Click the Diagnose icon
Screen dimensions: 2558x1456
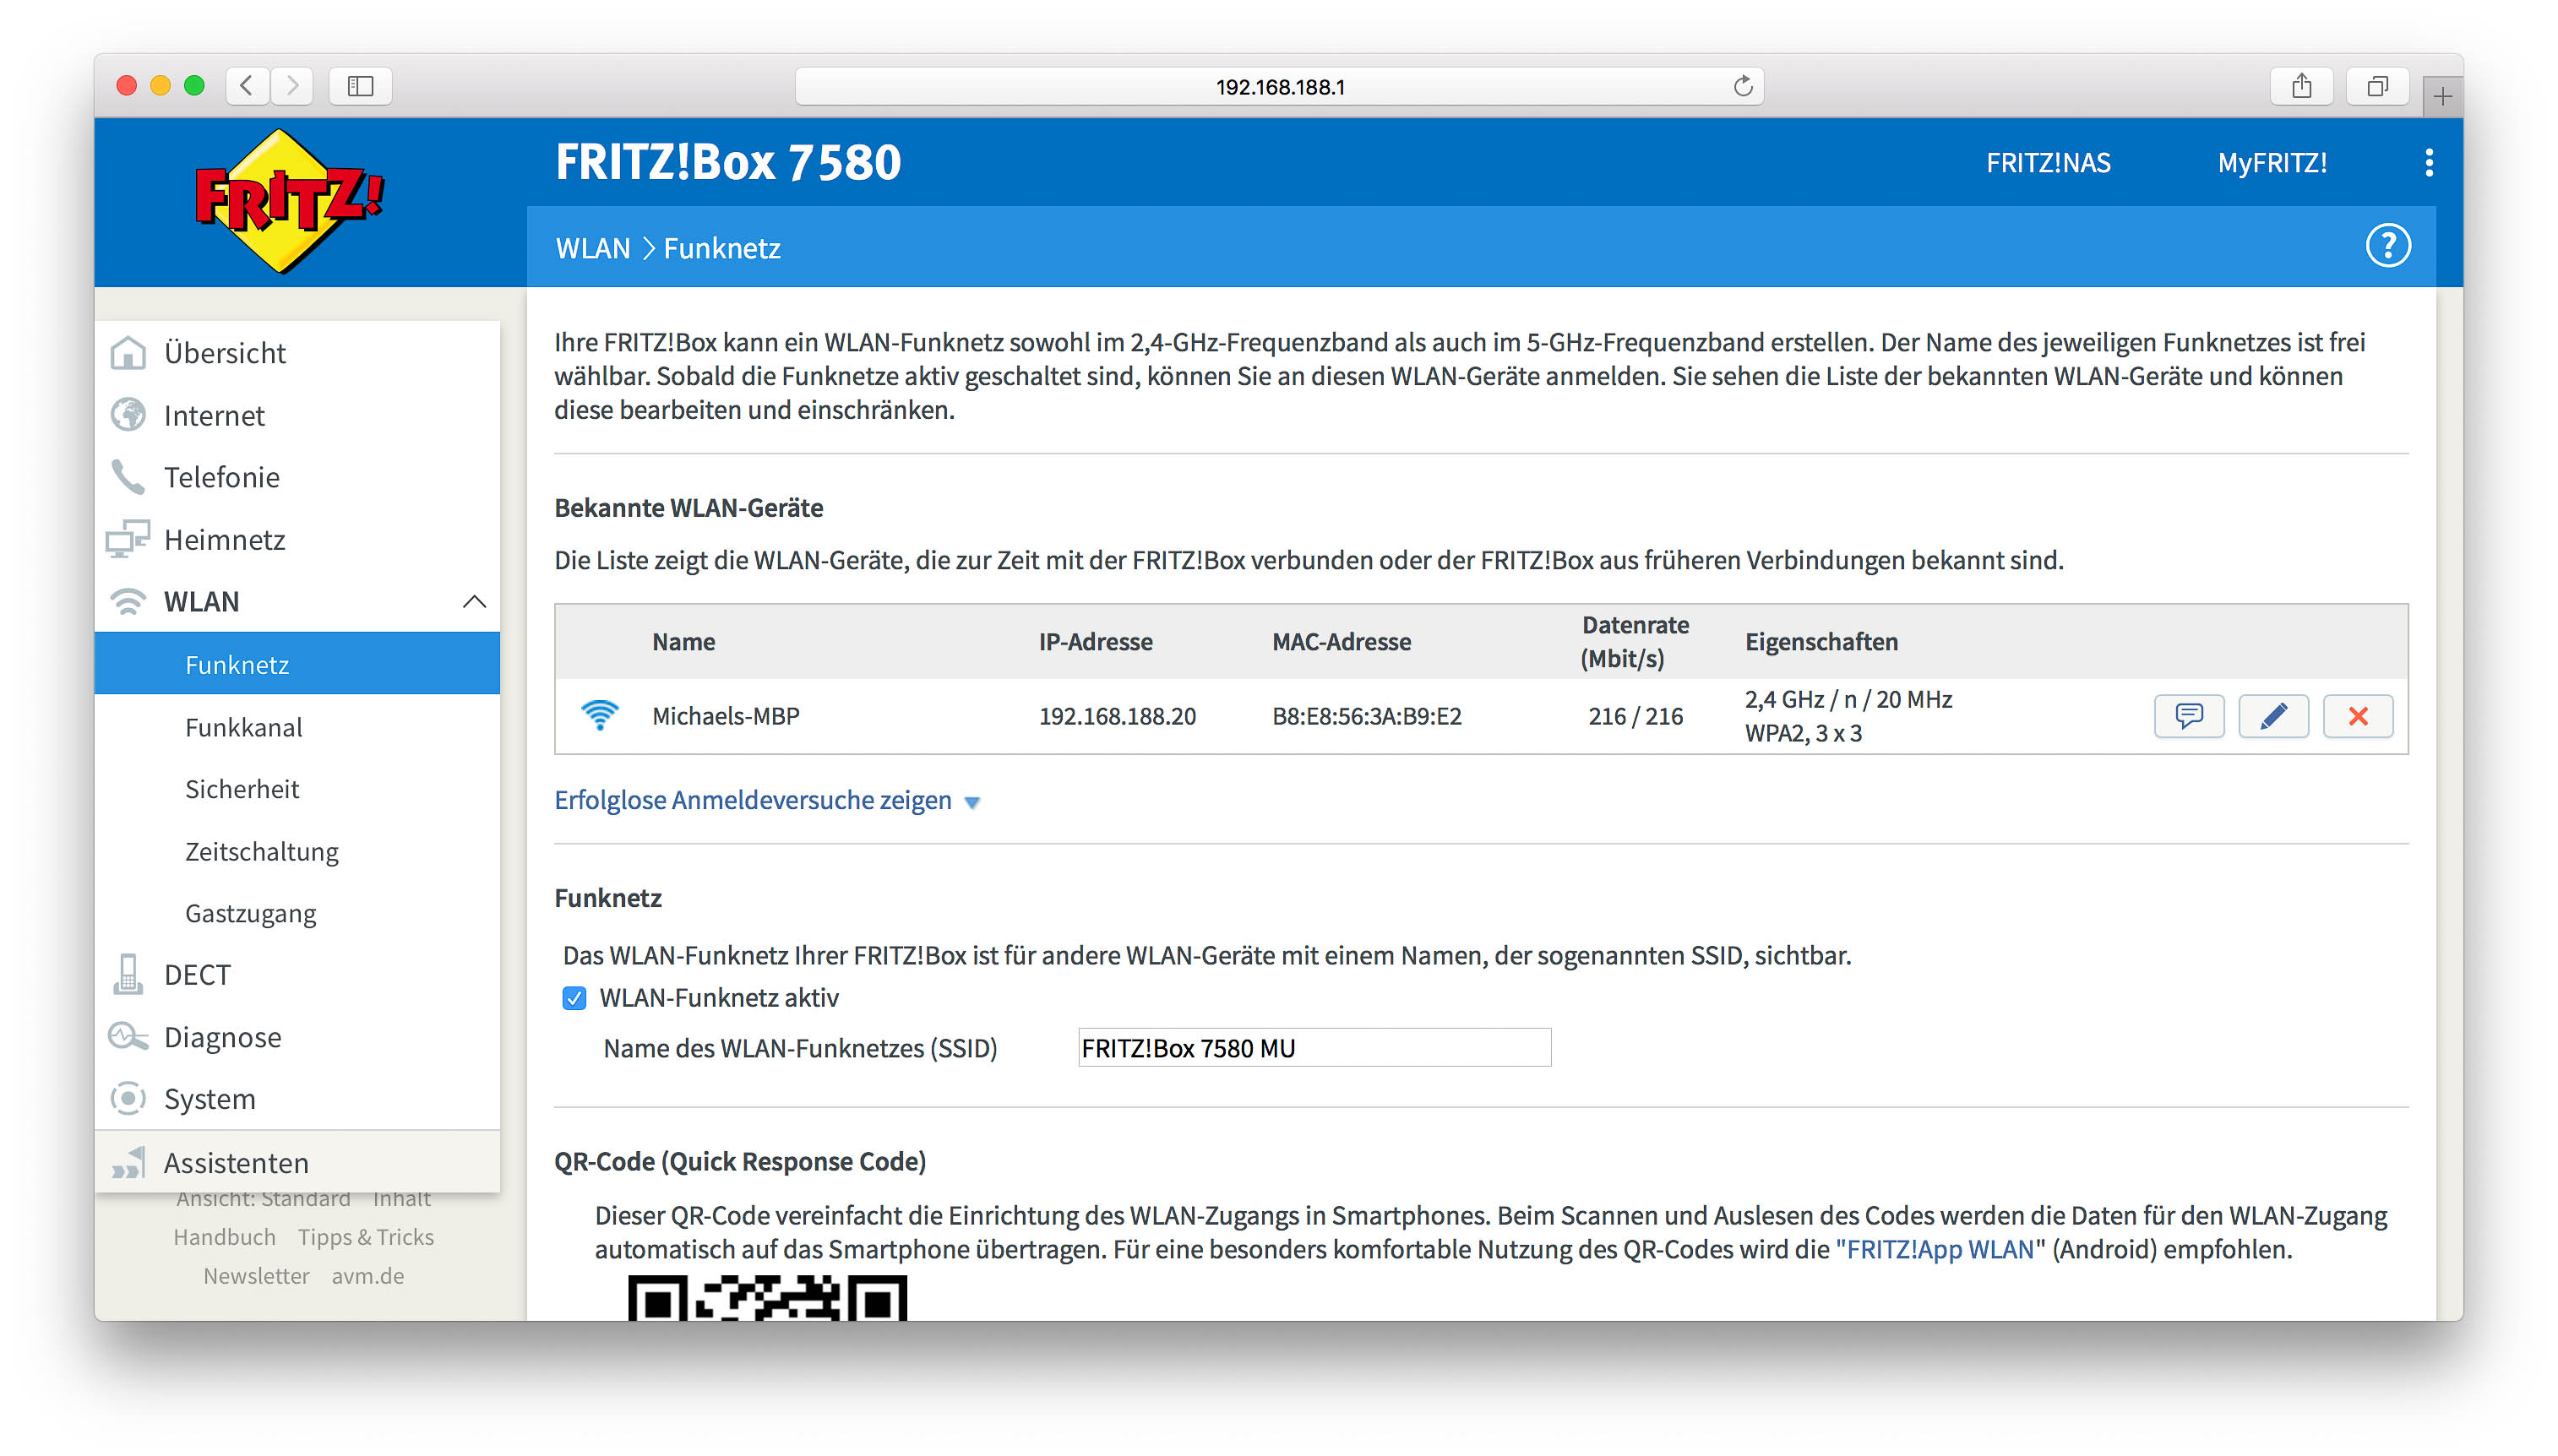coord(128,1037)
